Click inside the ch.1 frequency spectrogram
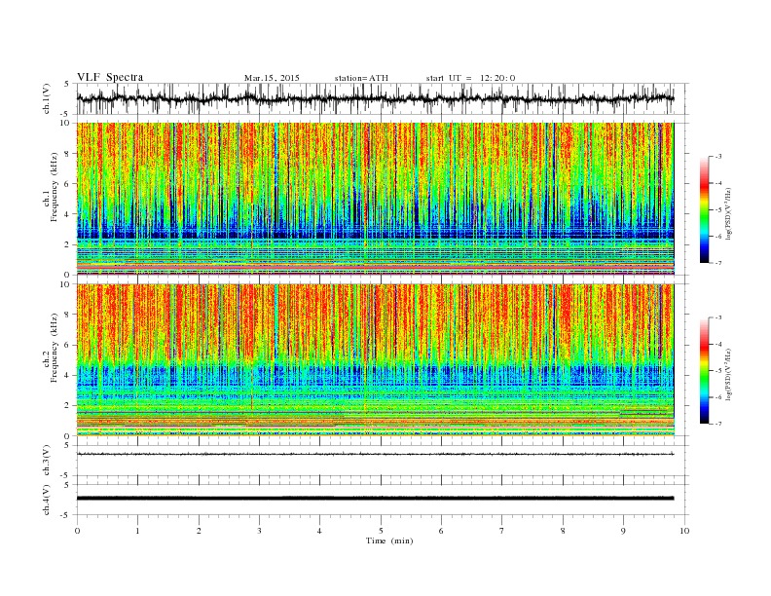 pos(375,199)
